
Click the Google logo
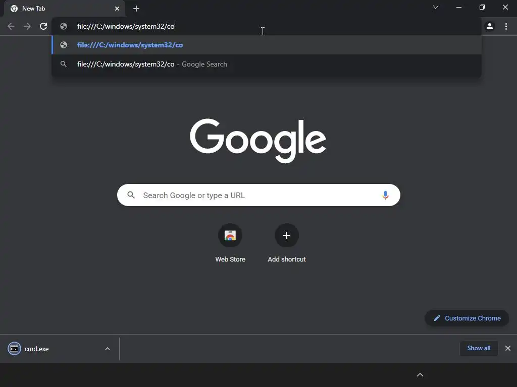[x=258, y=141]
